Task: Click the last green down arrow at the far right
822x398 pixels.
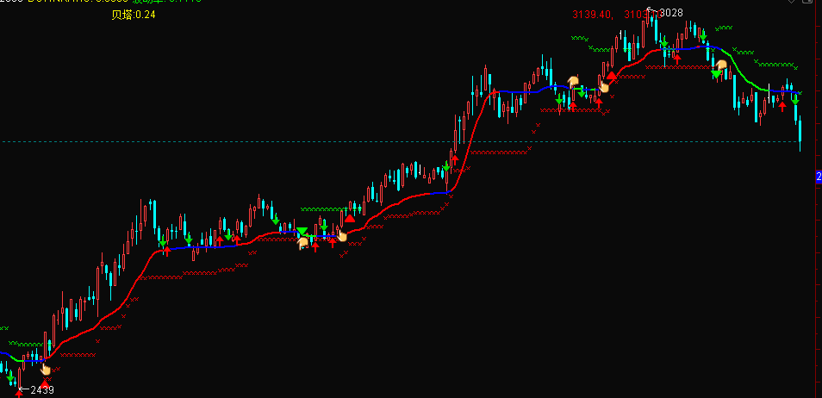Action: tap(795, 99)
